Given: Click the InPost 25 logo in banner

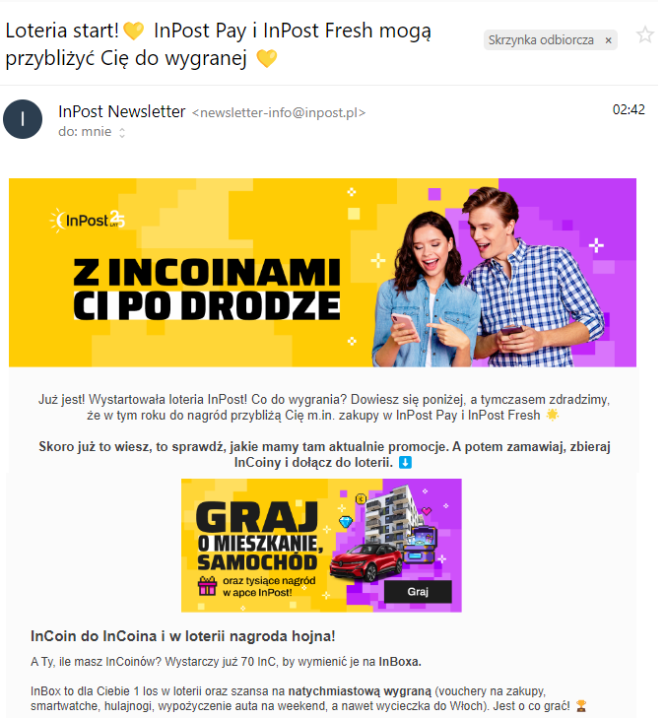Looking at the screenshot, I should point(87,221).
